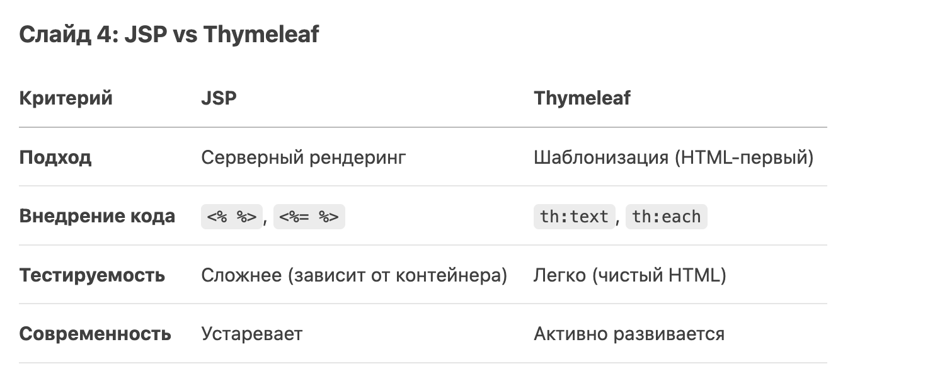
Task: Click the 'th:text' code snippet
Action: (x=574, y=217)
